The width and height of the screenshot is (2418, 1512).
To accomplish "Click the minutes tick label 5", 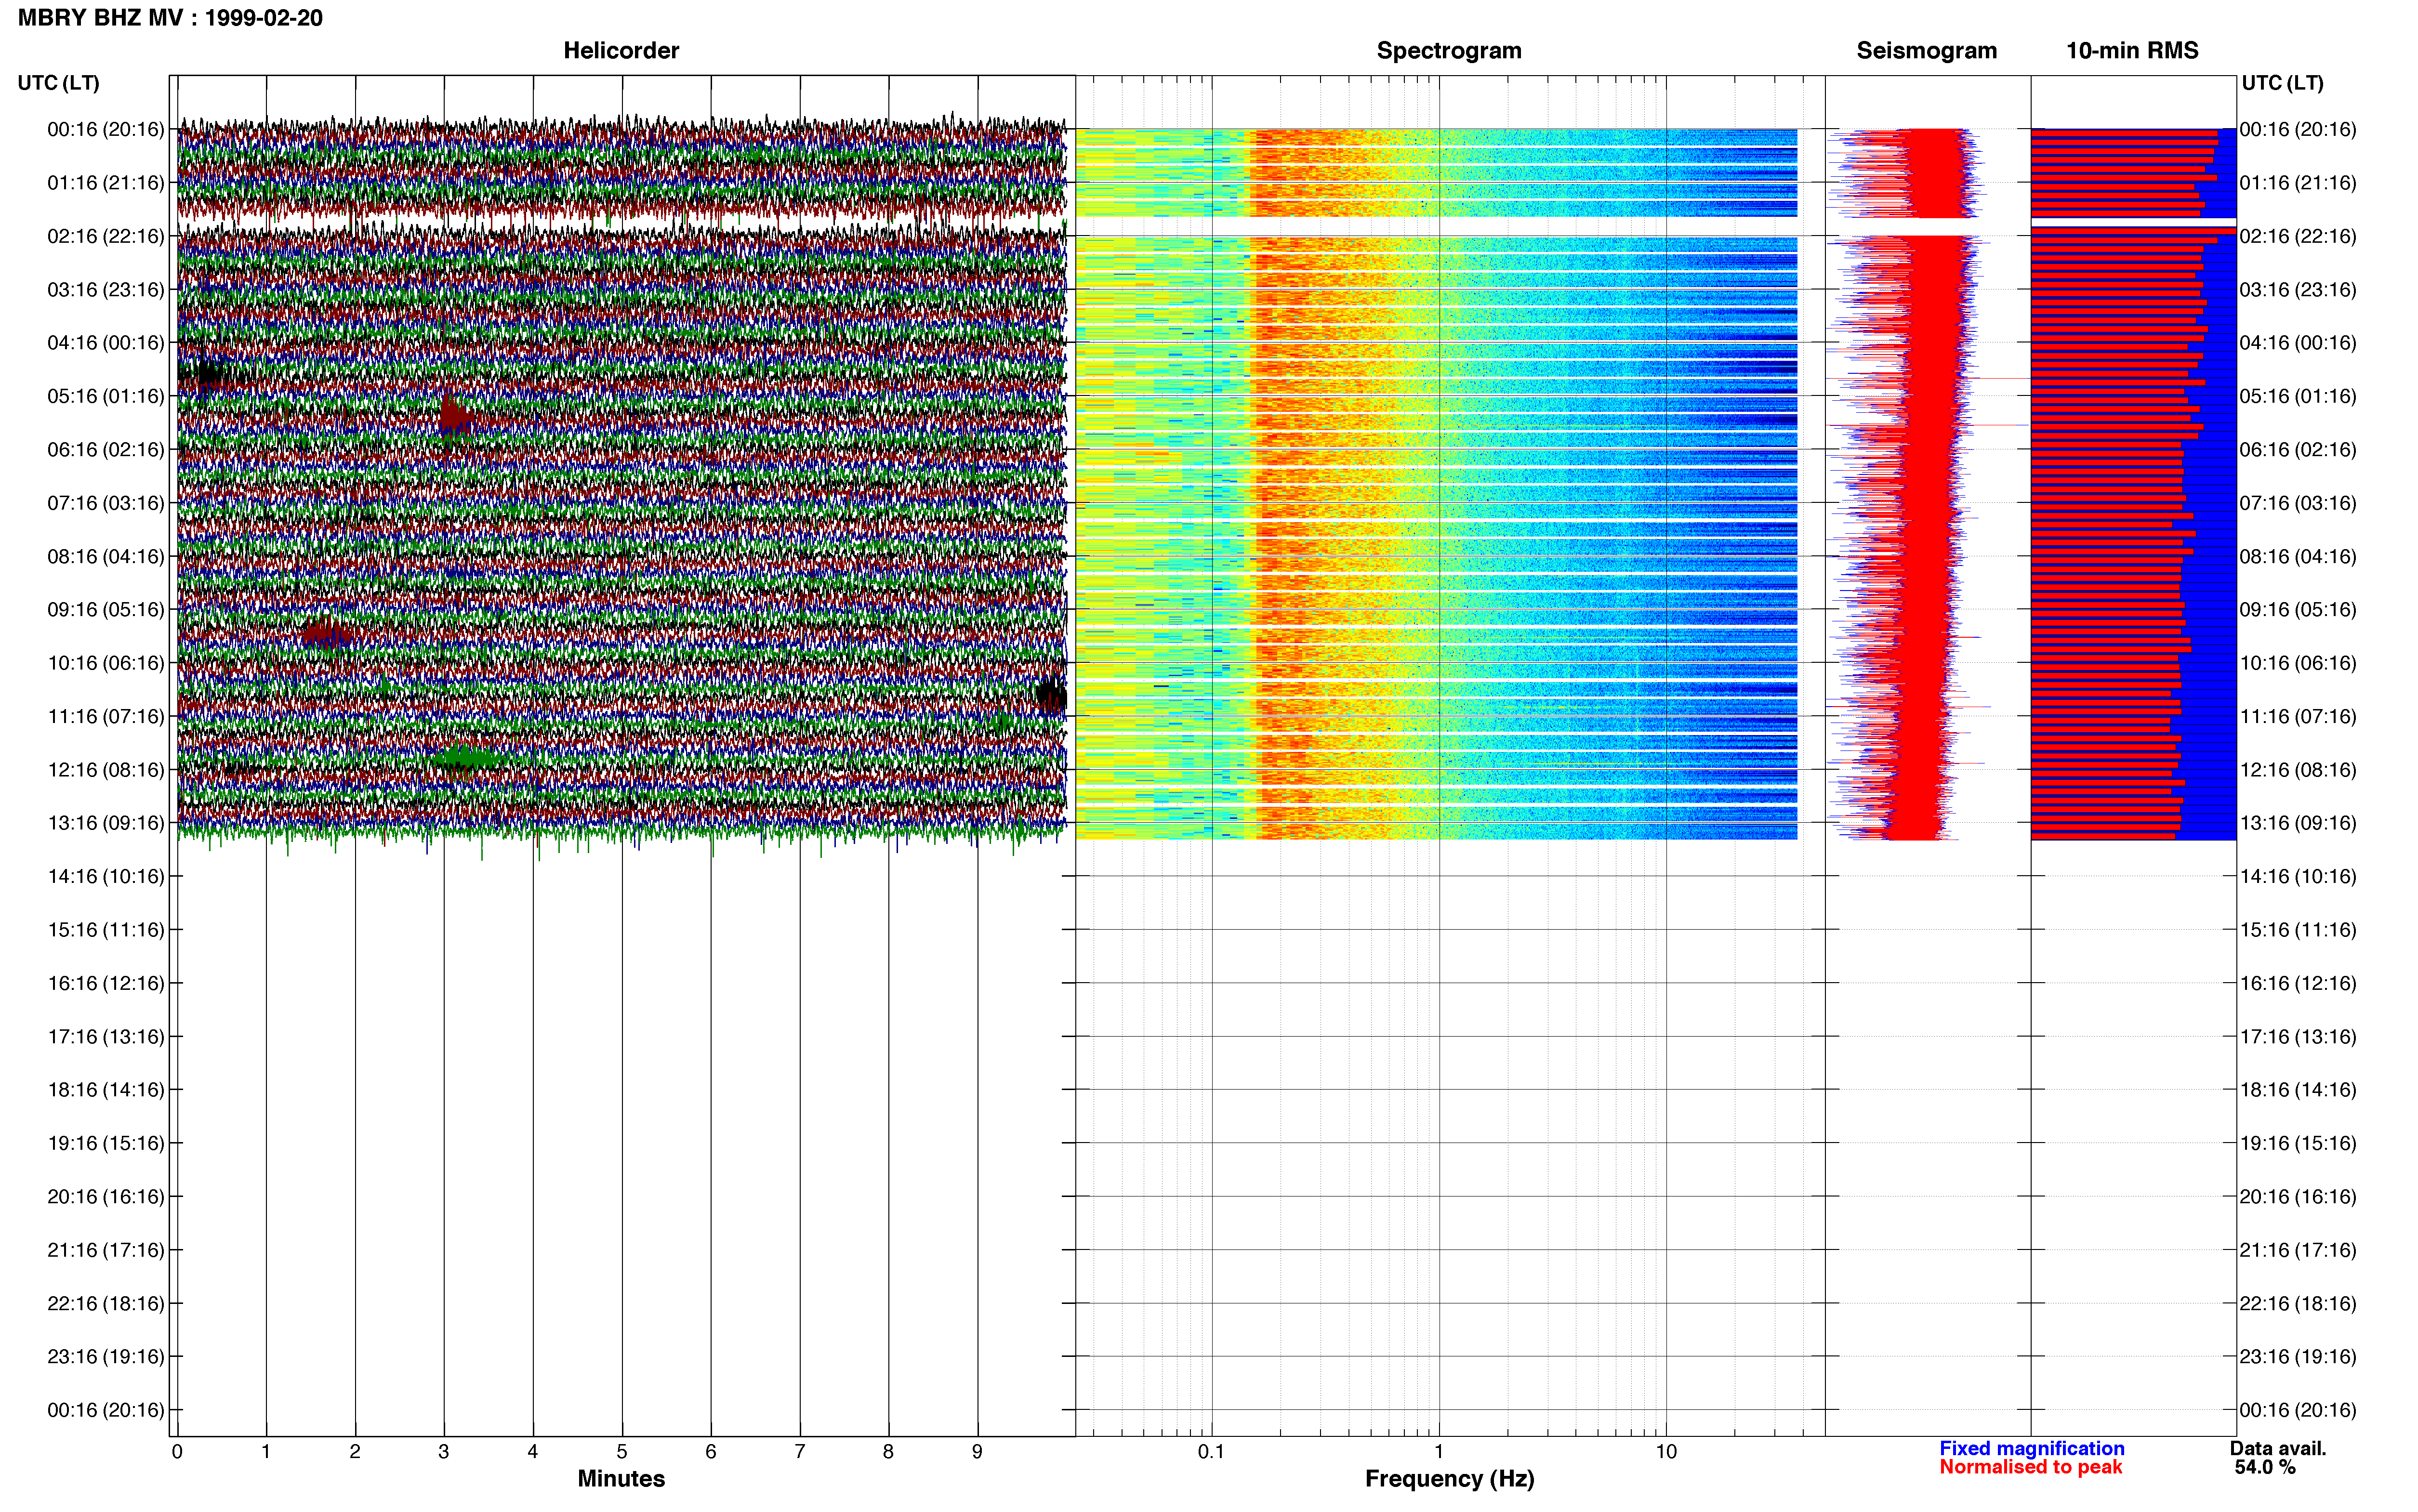I will point(621,1451).
